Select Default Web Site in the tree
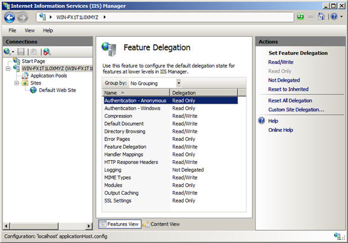This screenshot has height=243, width=348. [x=57, y=90]
